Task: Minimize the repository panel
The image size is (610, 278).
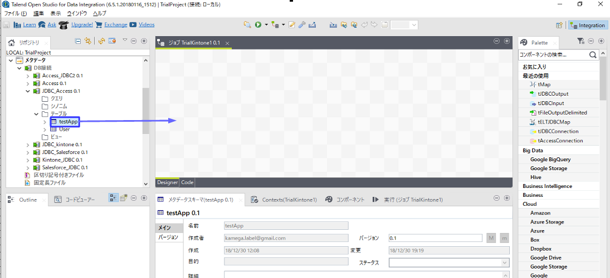Action: tap(134, 41)
